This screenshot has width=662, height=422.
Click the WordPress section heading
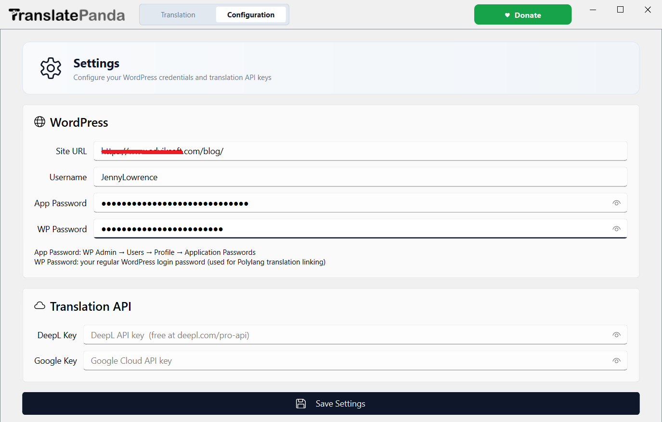[79, 122]
